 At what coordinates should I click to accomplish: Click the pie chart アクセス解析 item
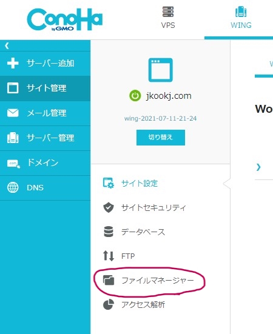(134, 305)
